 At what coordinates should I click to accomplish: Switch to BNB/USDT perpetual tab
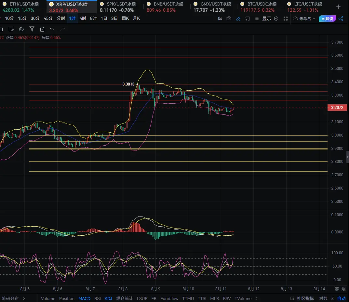click(x=166, y=7)
